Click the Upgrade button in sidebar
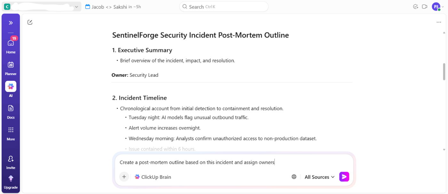The width and height of the screenshot is (448, 194). pos(11,182)
